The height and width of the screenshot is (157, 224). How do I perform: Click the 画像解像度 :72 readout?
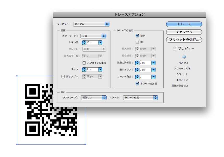pyautogui.click(x=180, y=86)
